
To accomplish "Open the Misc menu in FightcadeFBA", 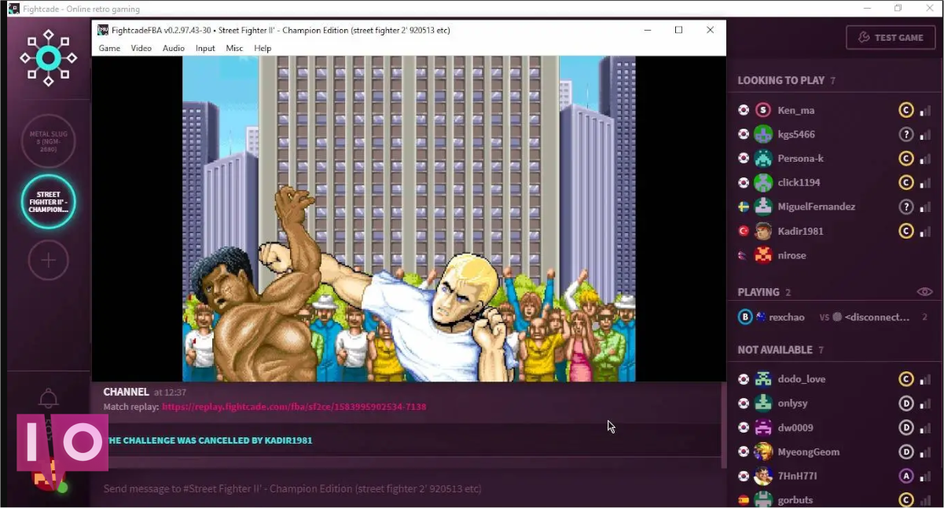I will click(x=234, y=48).
